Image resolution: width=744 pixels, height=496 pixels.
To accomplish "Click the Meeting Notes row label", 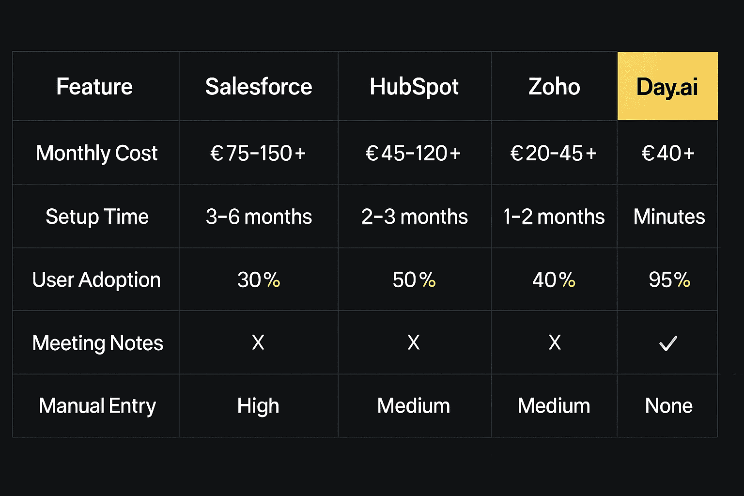I will pyautogui.click(x=97, y=343).
